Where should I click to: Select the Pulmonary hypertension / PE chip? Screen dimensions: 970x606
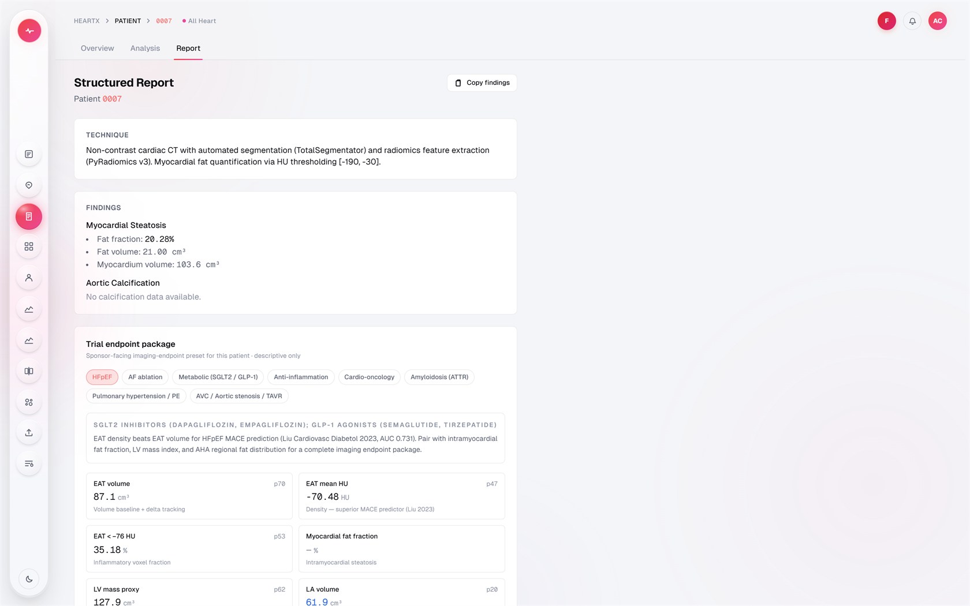(136, 396)
